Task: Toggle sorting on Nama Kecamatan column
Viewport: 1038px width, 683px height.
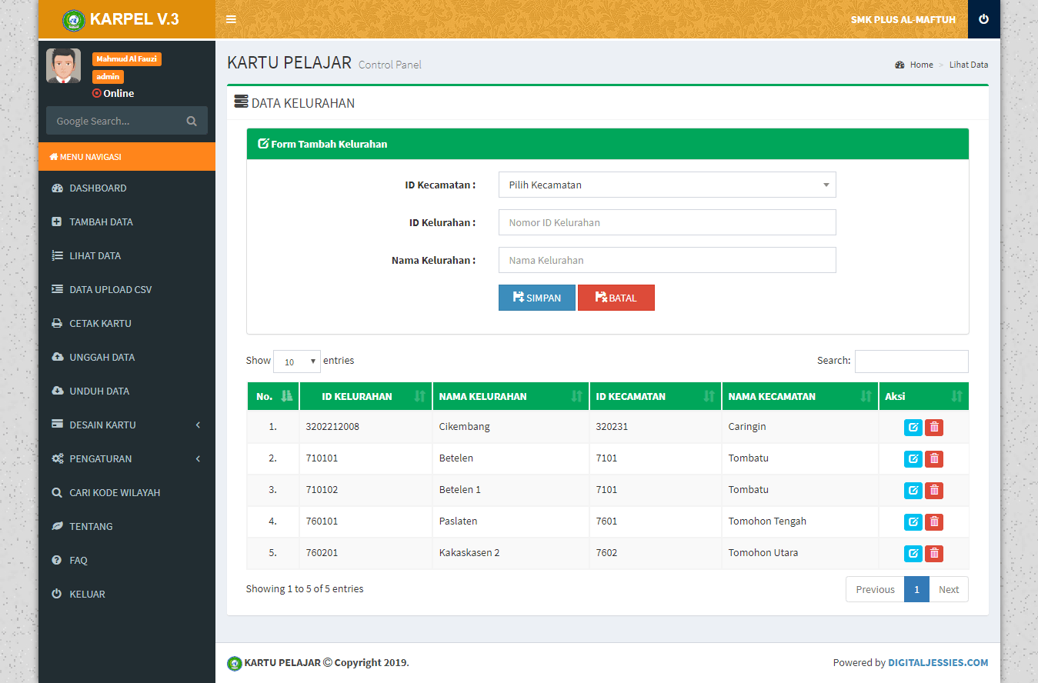Action: point(799,397)
